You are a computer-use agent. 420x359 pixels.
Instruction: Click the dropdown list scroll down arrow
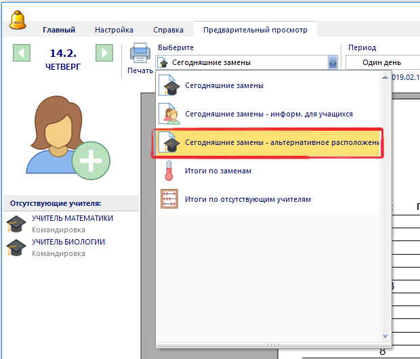tap(385, 336)
